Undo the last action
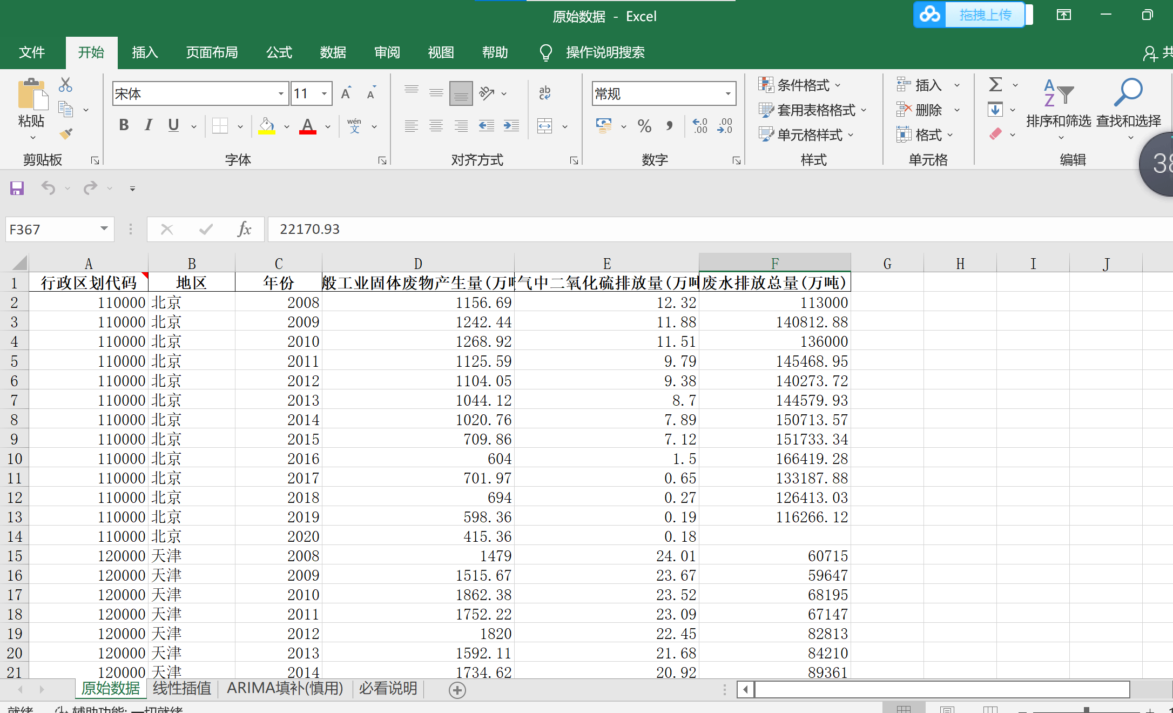 tap(48, 188)
